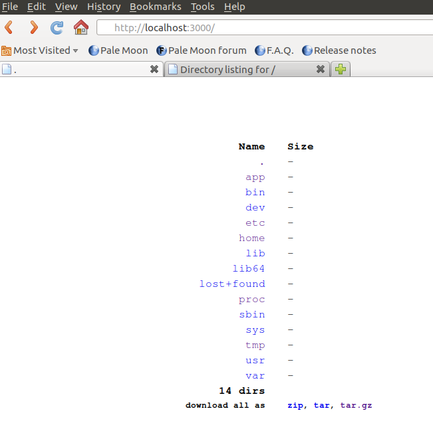Open the '.' current directory link
The width and height of the screenshot is (433, 447).
262,162
